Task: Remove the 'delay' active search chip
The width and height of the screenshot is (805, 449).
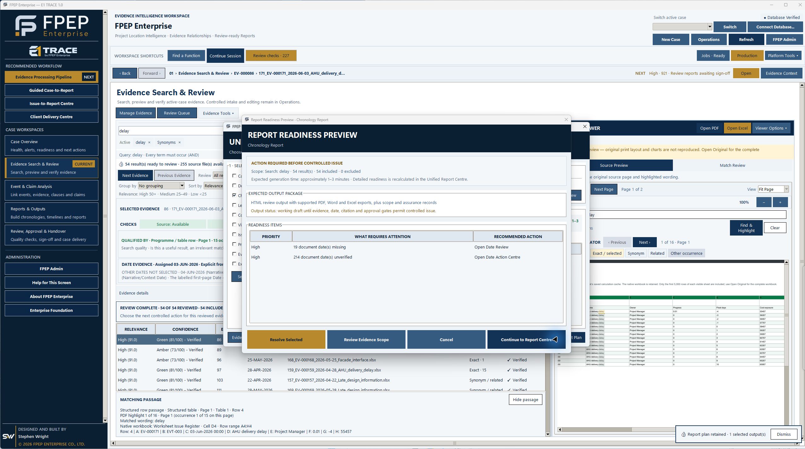Action: pos(149,142)
